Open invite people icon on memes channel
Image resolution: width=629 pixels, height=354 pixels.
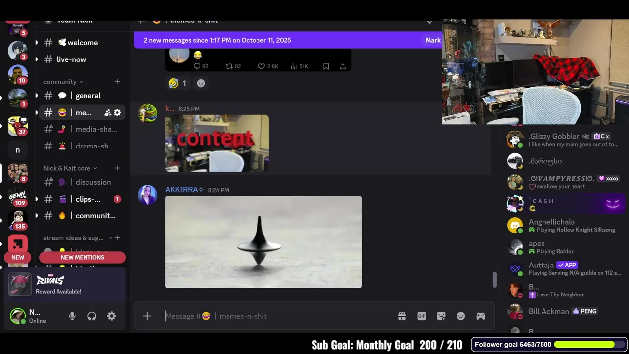coord(108,113)
